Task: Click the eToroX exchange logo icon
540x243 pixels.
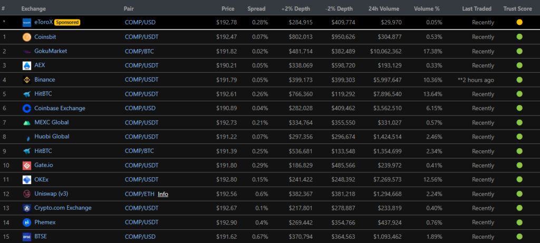Action: (27, 23)
